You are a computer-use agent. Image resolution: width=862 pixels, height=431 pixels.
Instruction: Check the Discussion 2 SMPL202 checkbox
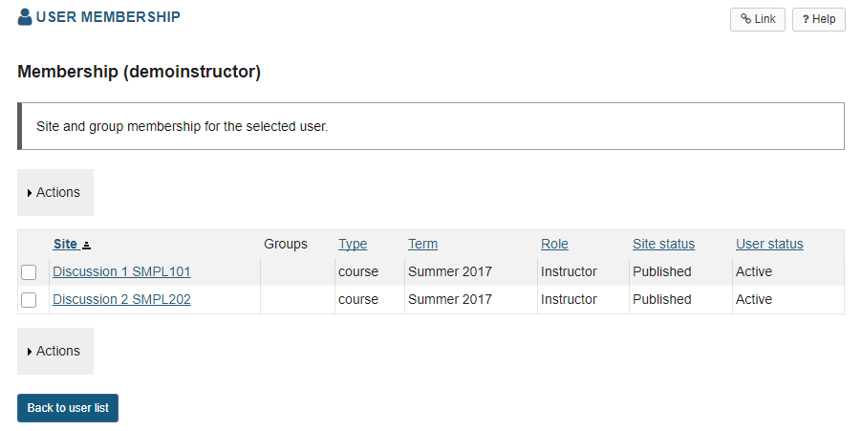(29, 300)
